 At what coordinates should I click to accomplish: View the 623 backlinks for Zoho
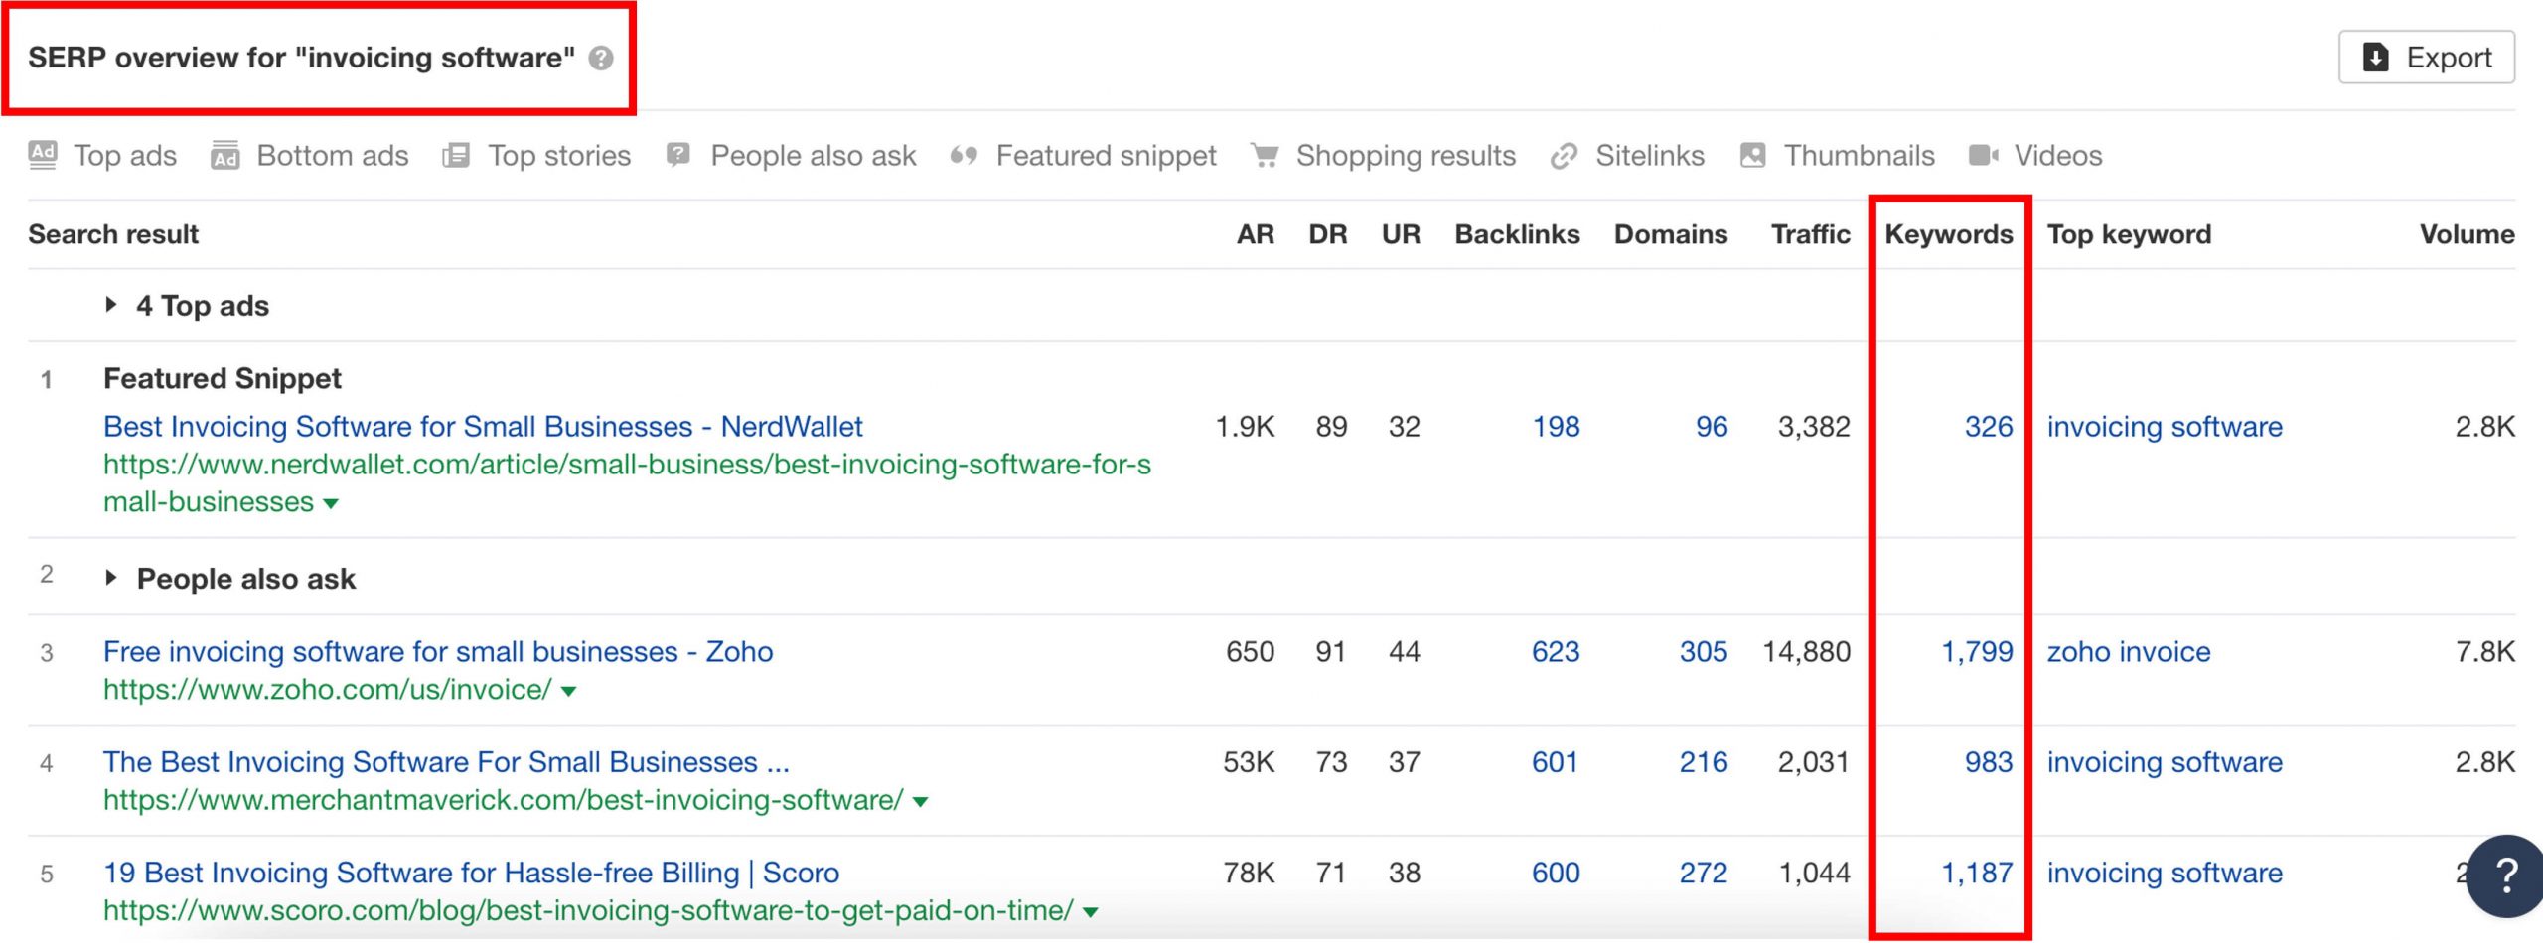pos(1556,652)
